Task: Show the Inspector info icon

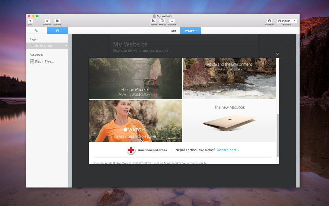Action: pos(269,21)
